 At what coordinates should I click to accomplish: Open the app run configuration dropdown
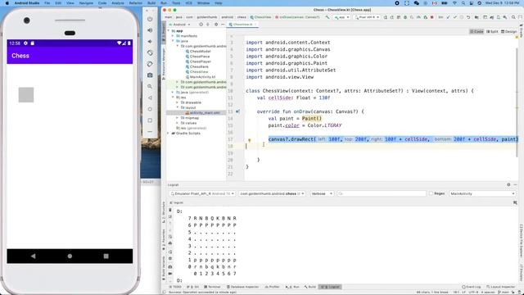point(342,17)
